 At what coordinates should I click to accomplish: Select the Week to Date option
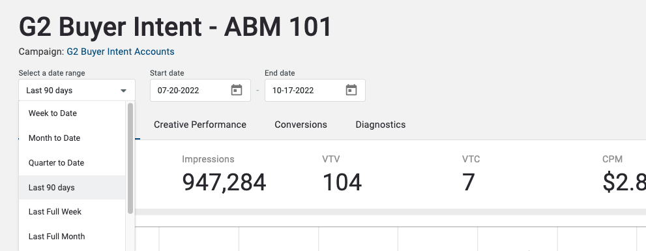pyautogui.click(x=72, y=113)
